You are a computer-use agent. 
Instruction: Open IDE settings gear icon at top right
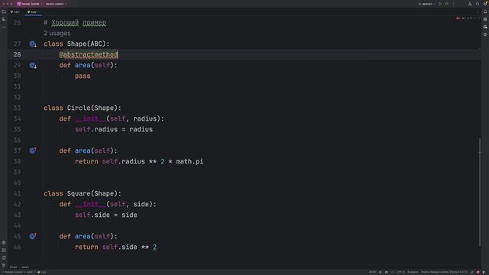(485, 4)
